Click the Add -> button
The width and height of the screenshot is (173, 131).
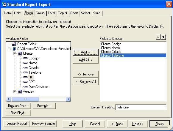86,52
